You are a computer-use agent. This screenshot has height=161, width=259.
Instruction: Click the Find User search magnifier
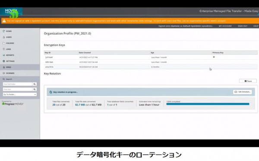35,89
